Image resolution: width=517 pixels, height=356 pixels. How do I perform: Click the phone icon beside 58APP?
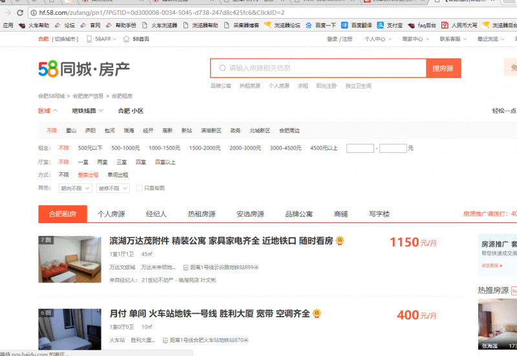89,39
